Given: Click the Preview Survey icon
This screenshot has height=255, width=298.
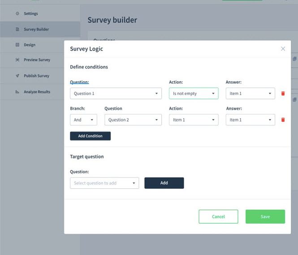Looking at the screenshot, I should 17,60.
